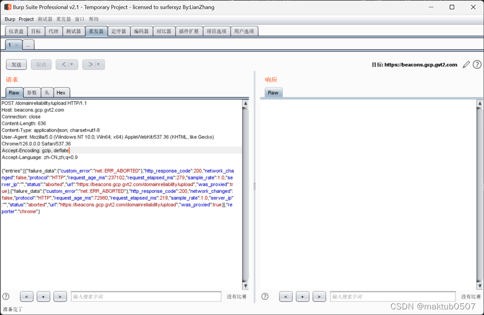Screen dimensions: 484x315
Task: Click request search + options button
Action: tap(43, 297)
